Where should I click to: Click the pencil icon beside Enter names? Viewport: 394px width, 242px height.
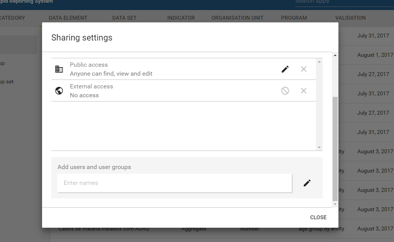tap(307, 183)
